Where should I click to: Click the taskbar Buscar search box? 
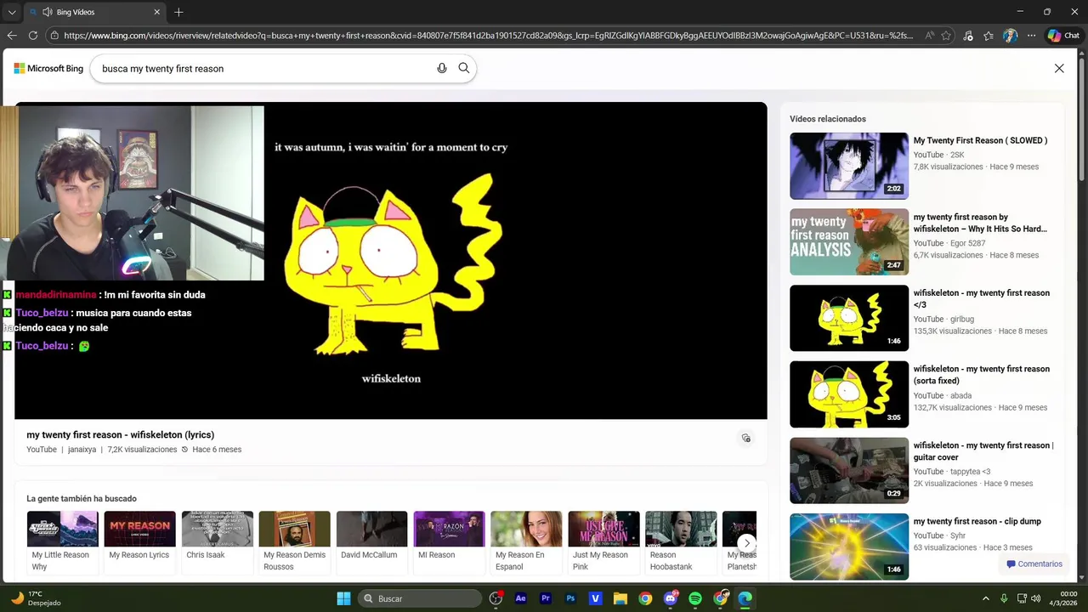coord(420,598)
